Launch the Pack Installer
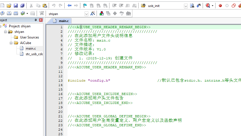Screen dimensions: 241x136 (128, 13)
